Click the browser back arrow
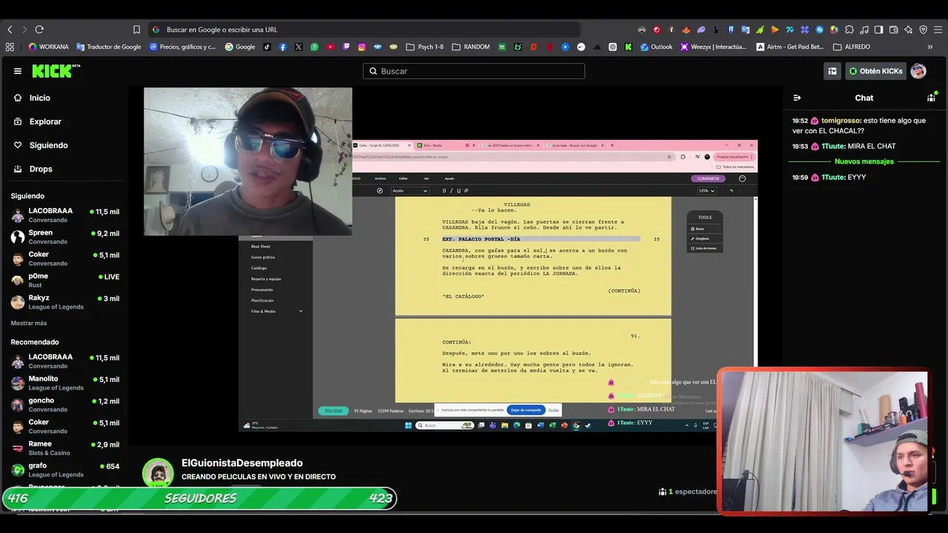948x533 pixels. (x=10, y=30)
